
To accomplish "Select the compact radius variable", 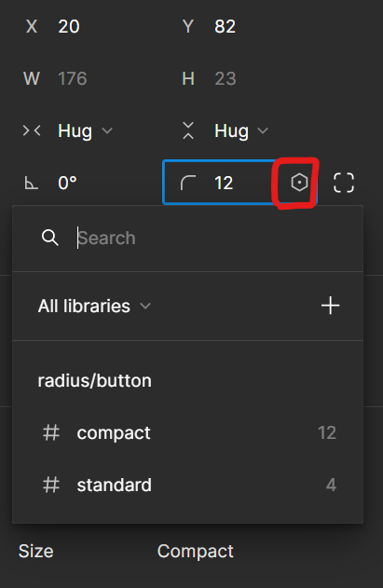I will [x=188, y=432].
